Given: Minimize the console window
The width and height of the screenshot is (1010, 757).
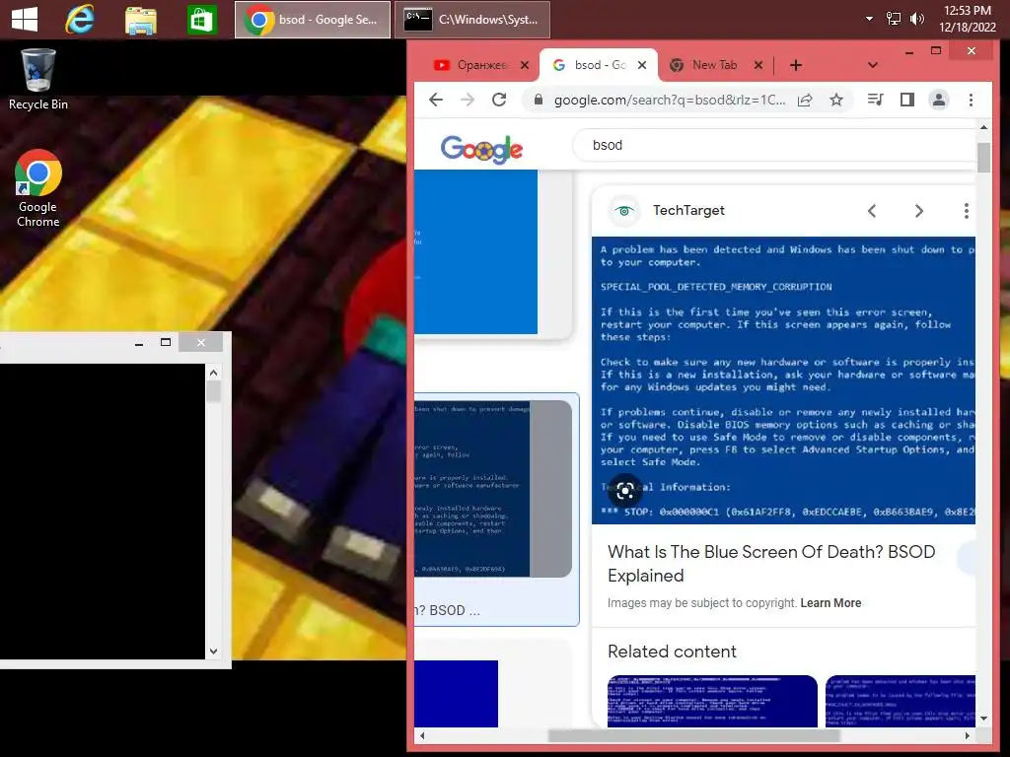Looking at the screenshot, I should [139, 342].
